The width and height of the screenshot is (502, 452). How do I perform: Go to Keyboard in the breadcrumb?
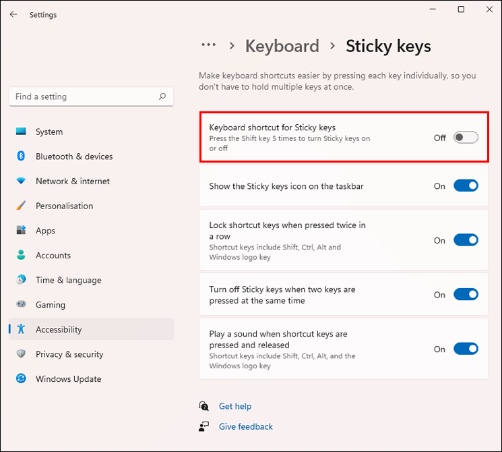[x=282, y=46]
